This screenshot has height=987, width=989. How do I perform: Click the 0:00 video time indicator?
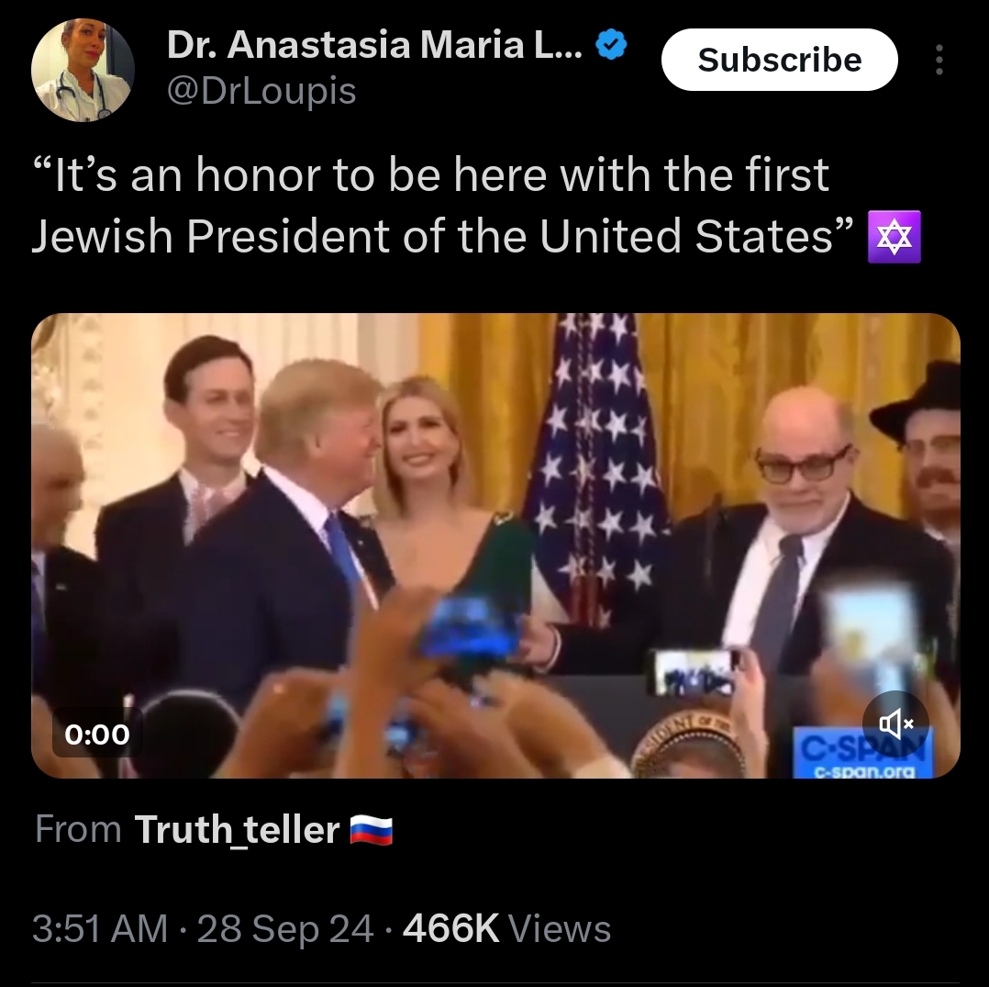point(97,734)
